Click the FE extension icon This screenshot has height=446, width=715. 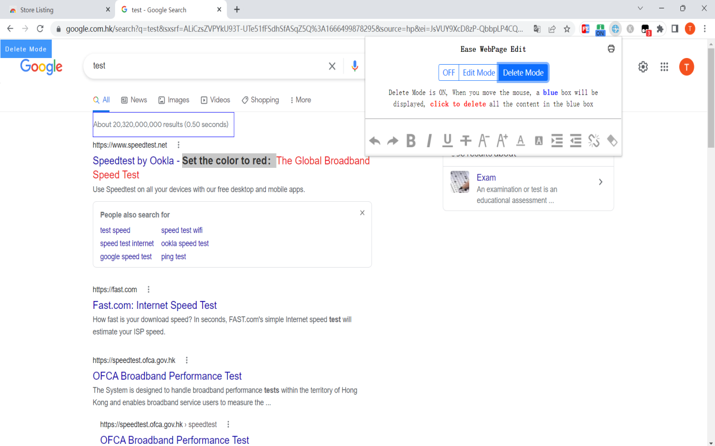[585, 29]
